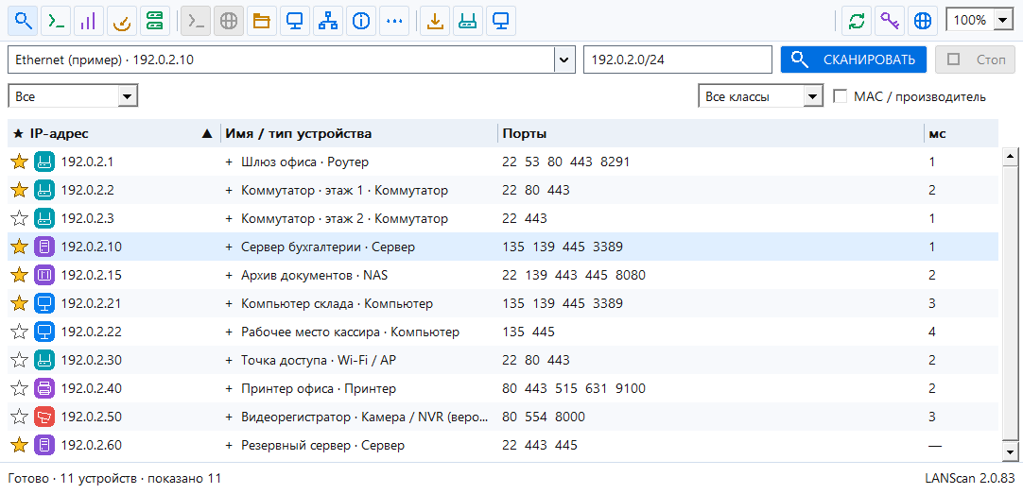
Task: Click the gray terminal console button
Action: tap(197, 21)
